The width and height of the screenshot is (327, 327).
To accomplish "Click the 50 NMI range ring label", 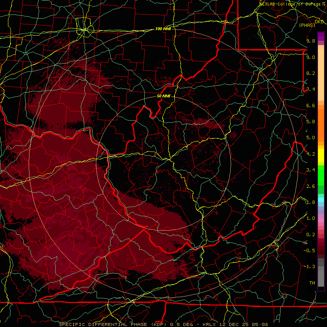I will click(163, 96).
